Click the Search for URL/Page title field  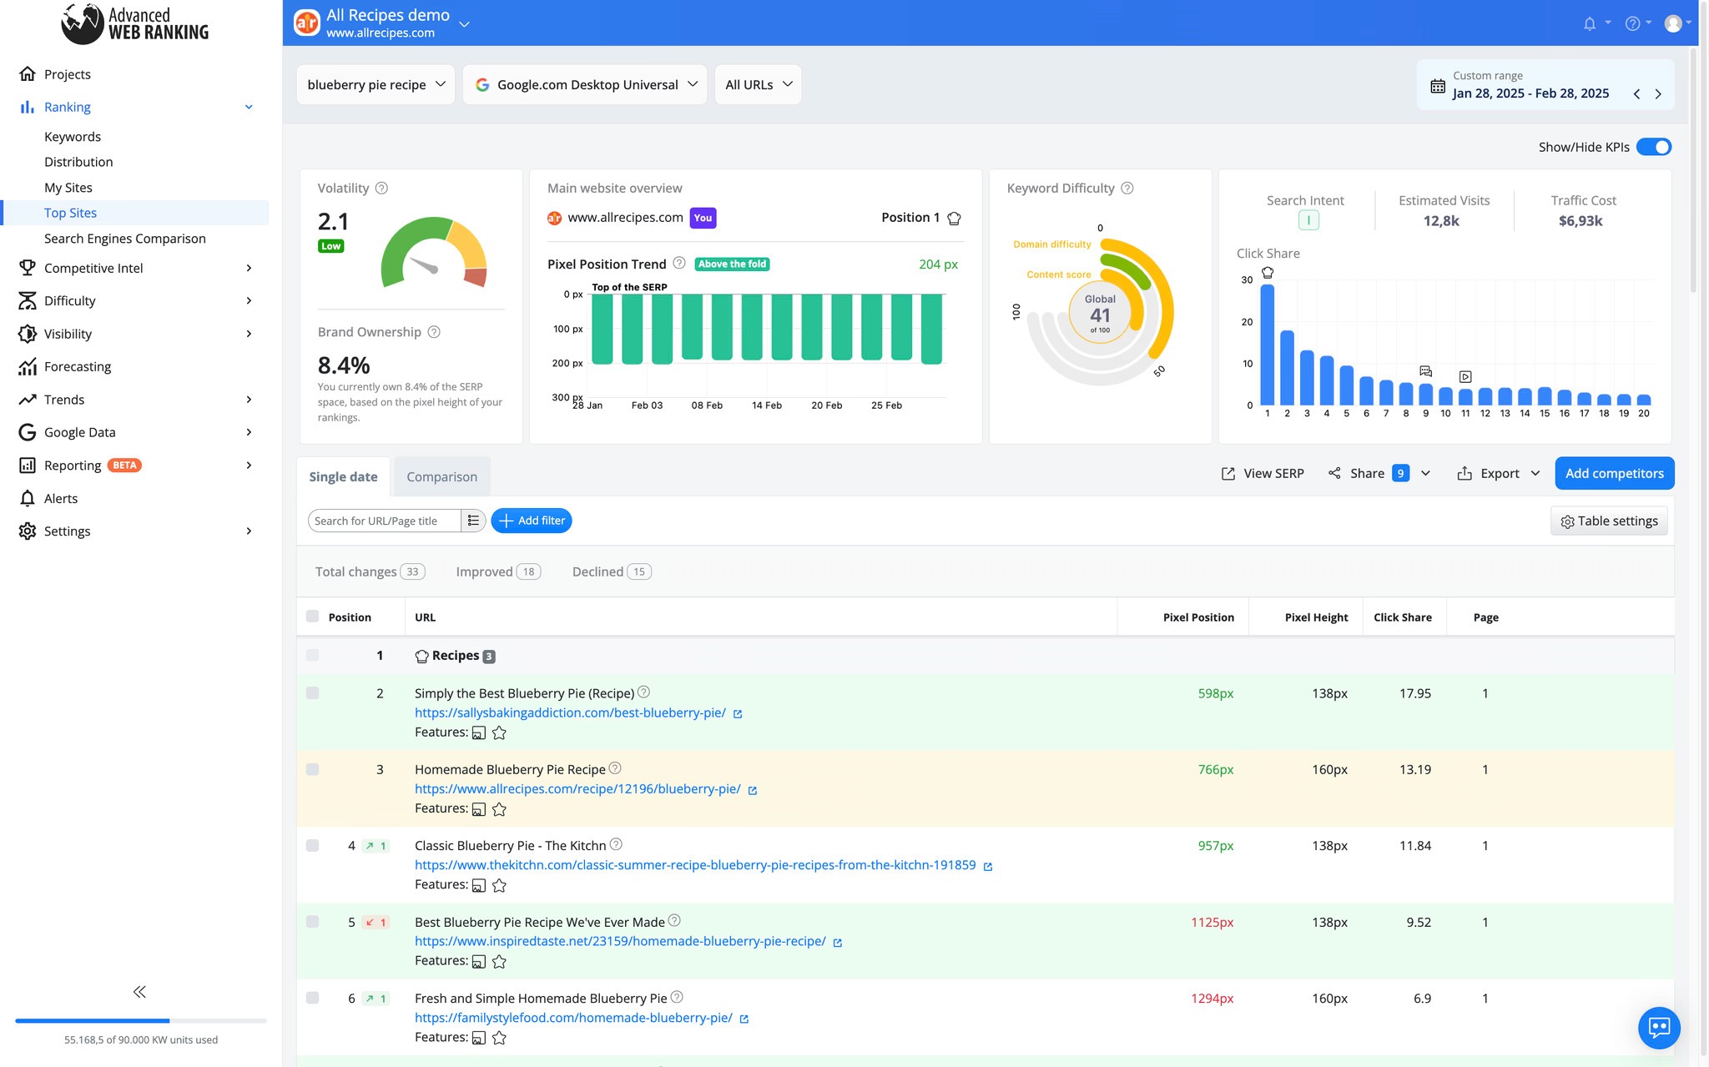click(x=384, y=520)
